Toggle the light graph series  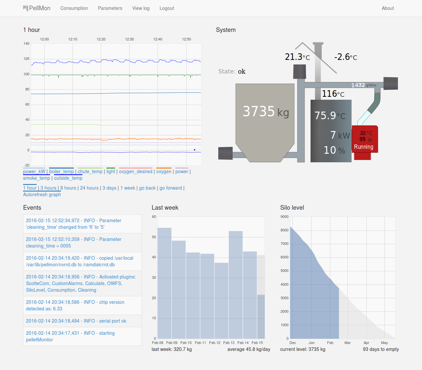coord(111,172)
